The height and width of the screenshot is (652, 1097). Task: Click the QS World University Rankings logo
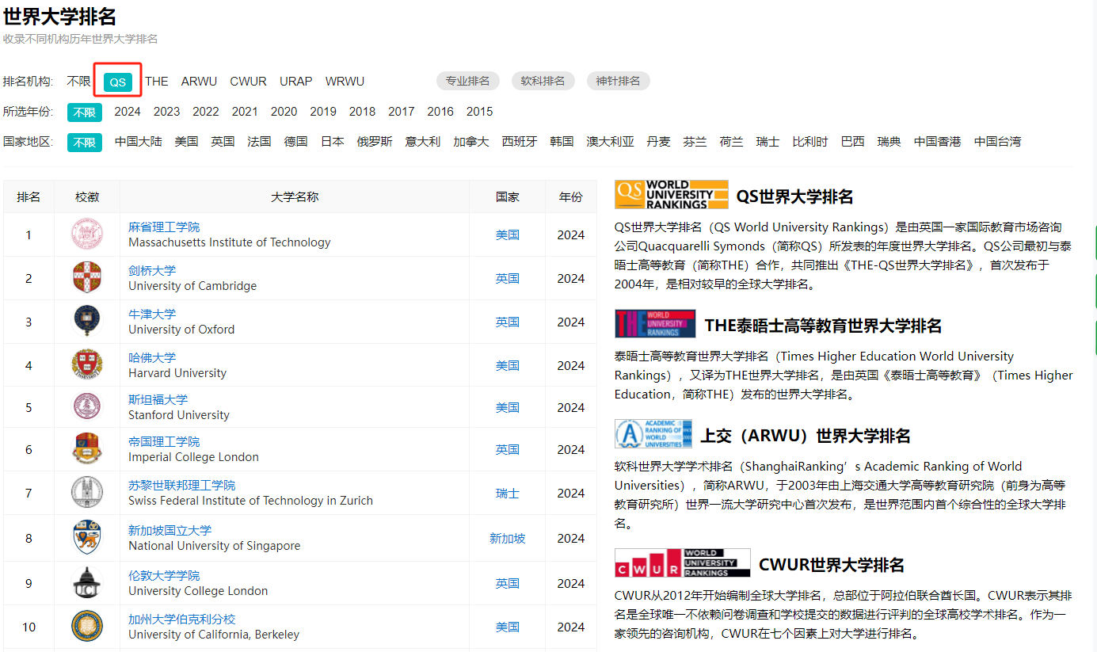[670, 194]
